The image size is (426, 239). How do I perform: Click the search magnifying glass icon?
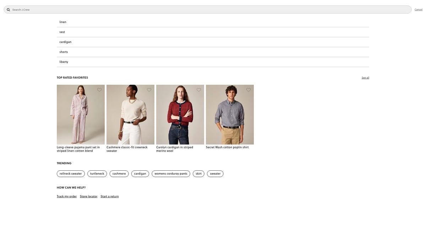point(9,10)
